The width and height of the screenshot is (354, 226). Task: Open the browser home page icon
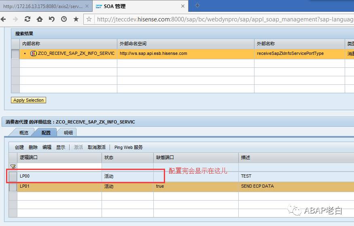pyautogui.click(x=40, y=19)
